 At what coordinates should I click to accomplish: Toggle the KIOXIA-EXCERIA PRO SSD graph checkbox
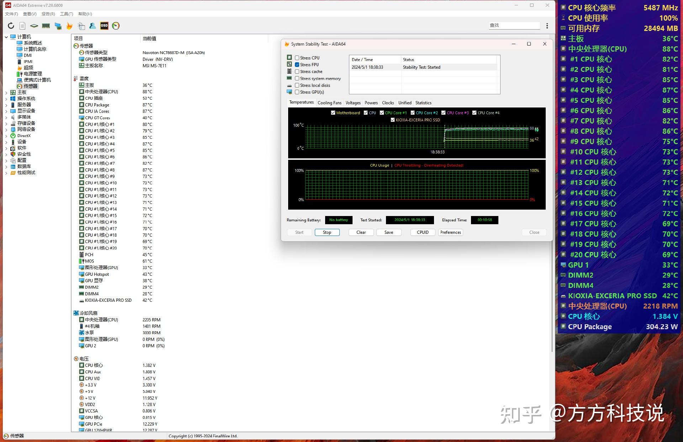393,120
